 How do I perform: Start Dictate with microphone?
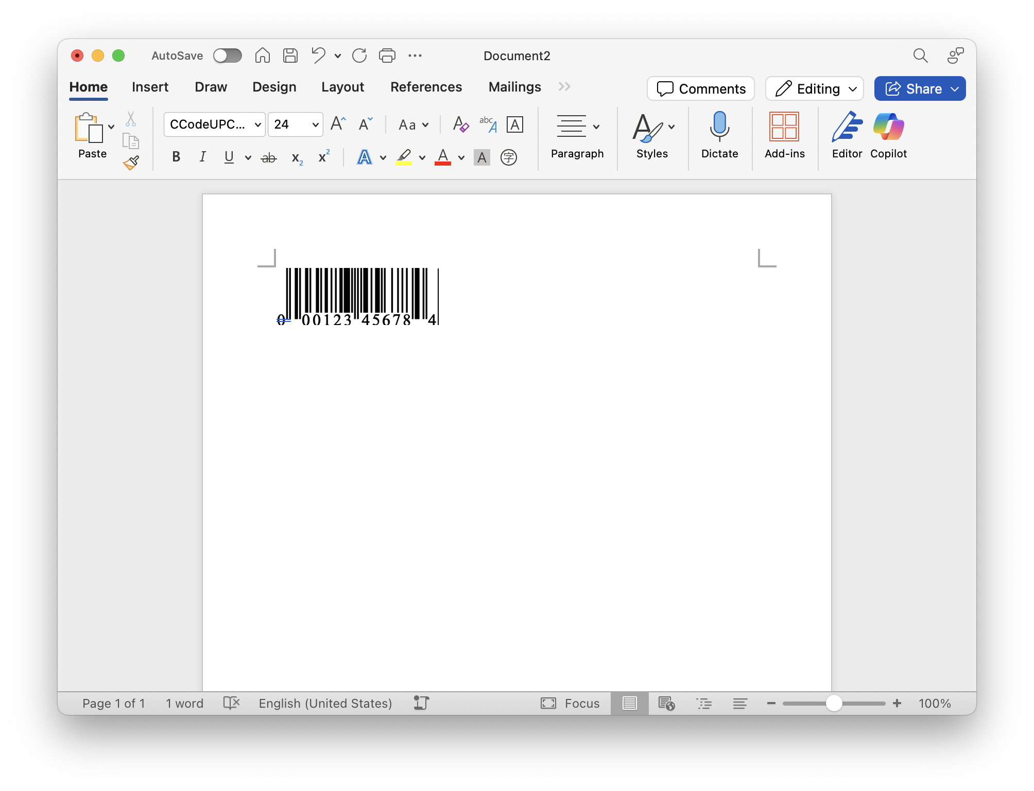[x=719, y=136]
